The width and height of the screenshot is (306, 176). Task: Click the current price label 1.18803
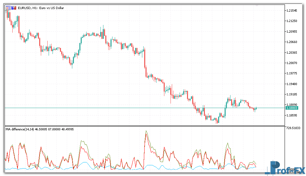coord(292,108)
